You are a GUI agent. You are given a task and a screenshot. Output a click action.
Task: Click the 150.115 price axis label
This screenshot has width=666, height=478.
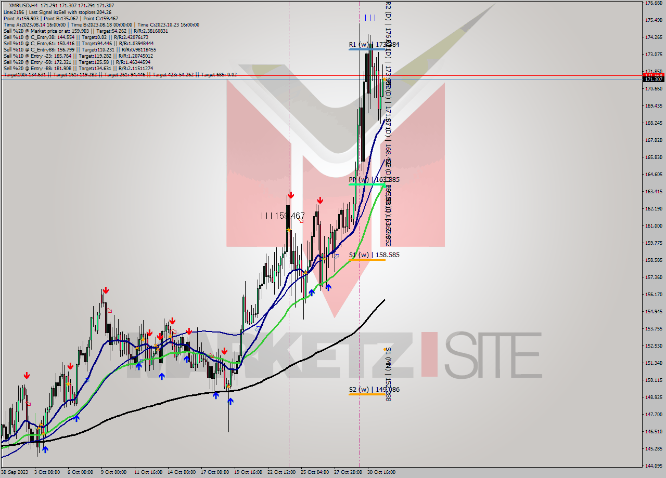coord(653,380)
